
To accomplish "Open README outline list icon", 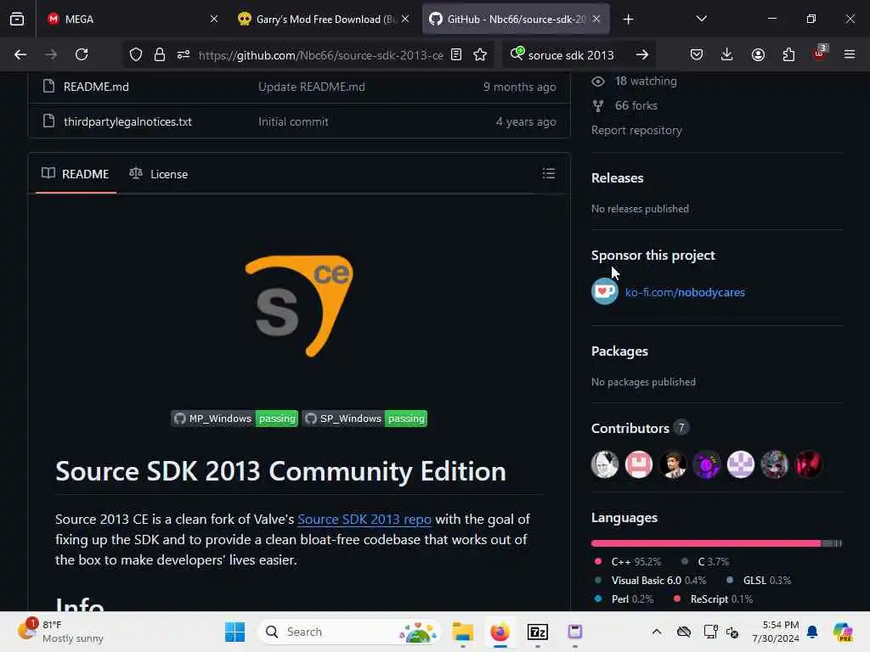I will [x=549, y=173].
